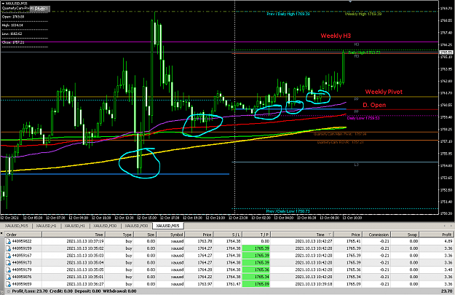Screen dimensions: 455x295
Task: Switch to the inactive XAUUSD,M15 chart tab
Action: [16, 226]
